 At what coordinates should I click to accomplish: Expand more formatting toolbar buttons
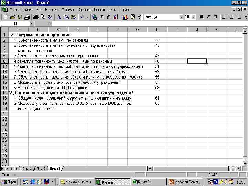(x=246, y=17)
